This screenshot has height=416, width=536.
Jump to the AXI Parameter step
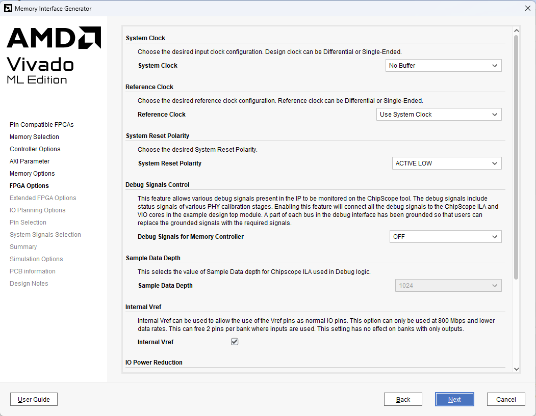tap(30, 161)
